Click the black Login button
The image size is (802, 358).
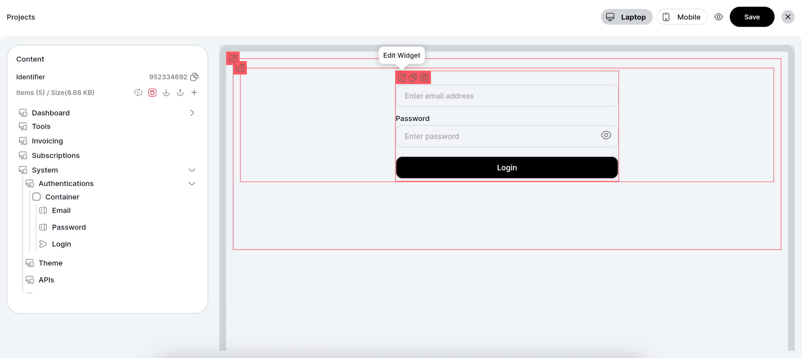pos(507,168)
